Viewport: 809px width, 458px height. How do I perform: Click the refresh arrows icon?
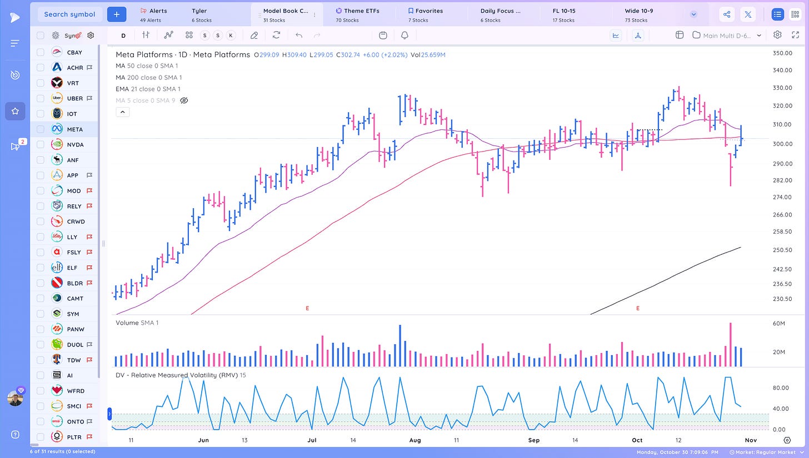tap(276, 35)
